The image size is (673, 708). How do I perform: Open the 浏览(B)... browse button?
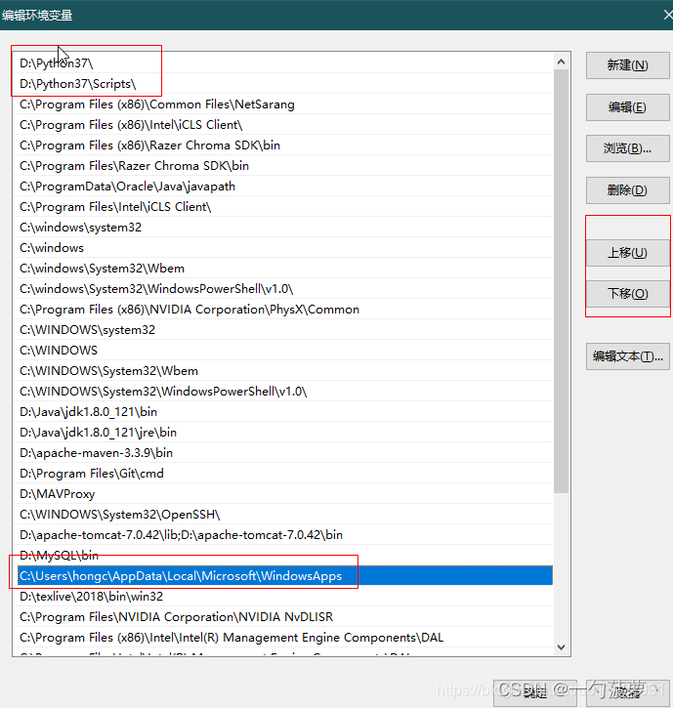[627, 148]
